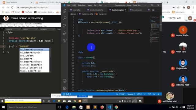Click volume icon in system tray
Viewport: 196px width, 110px height.
[x=177, y=107]
